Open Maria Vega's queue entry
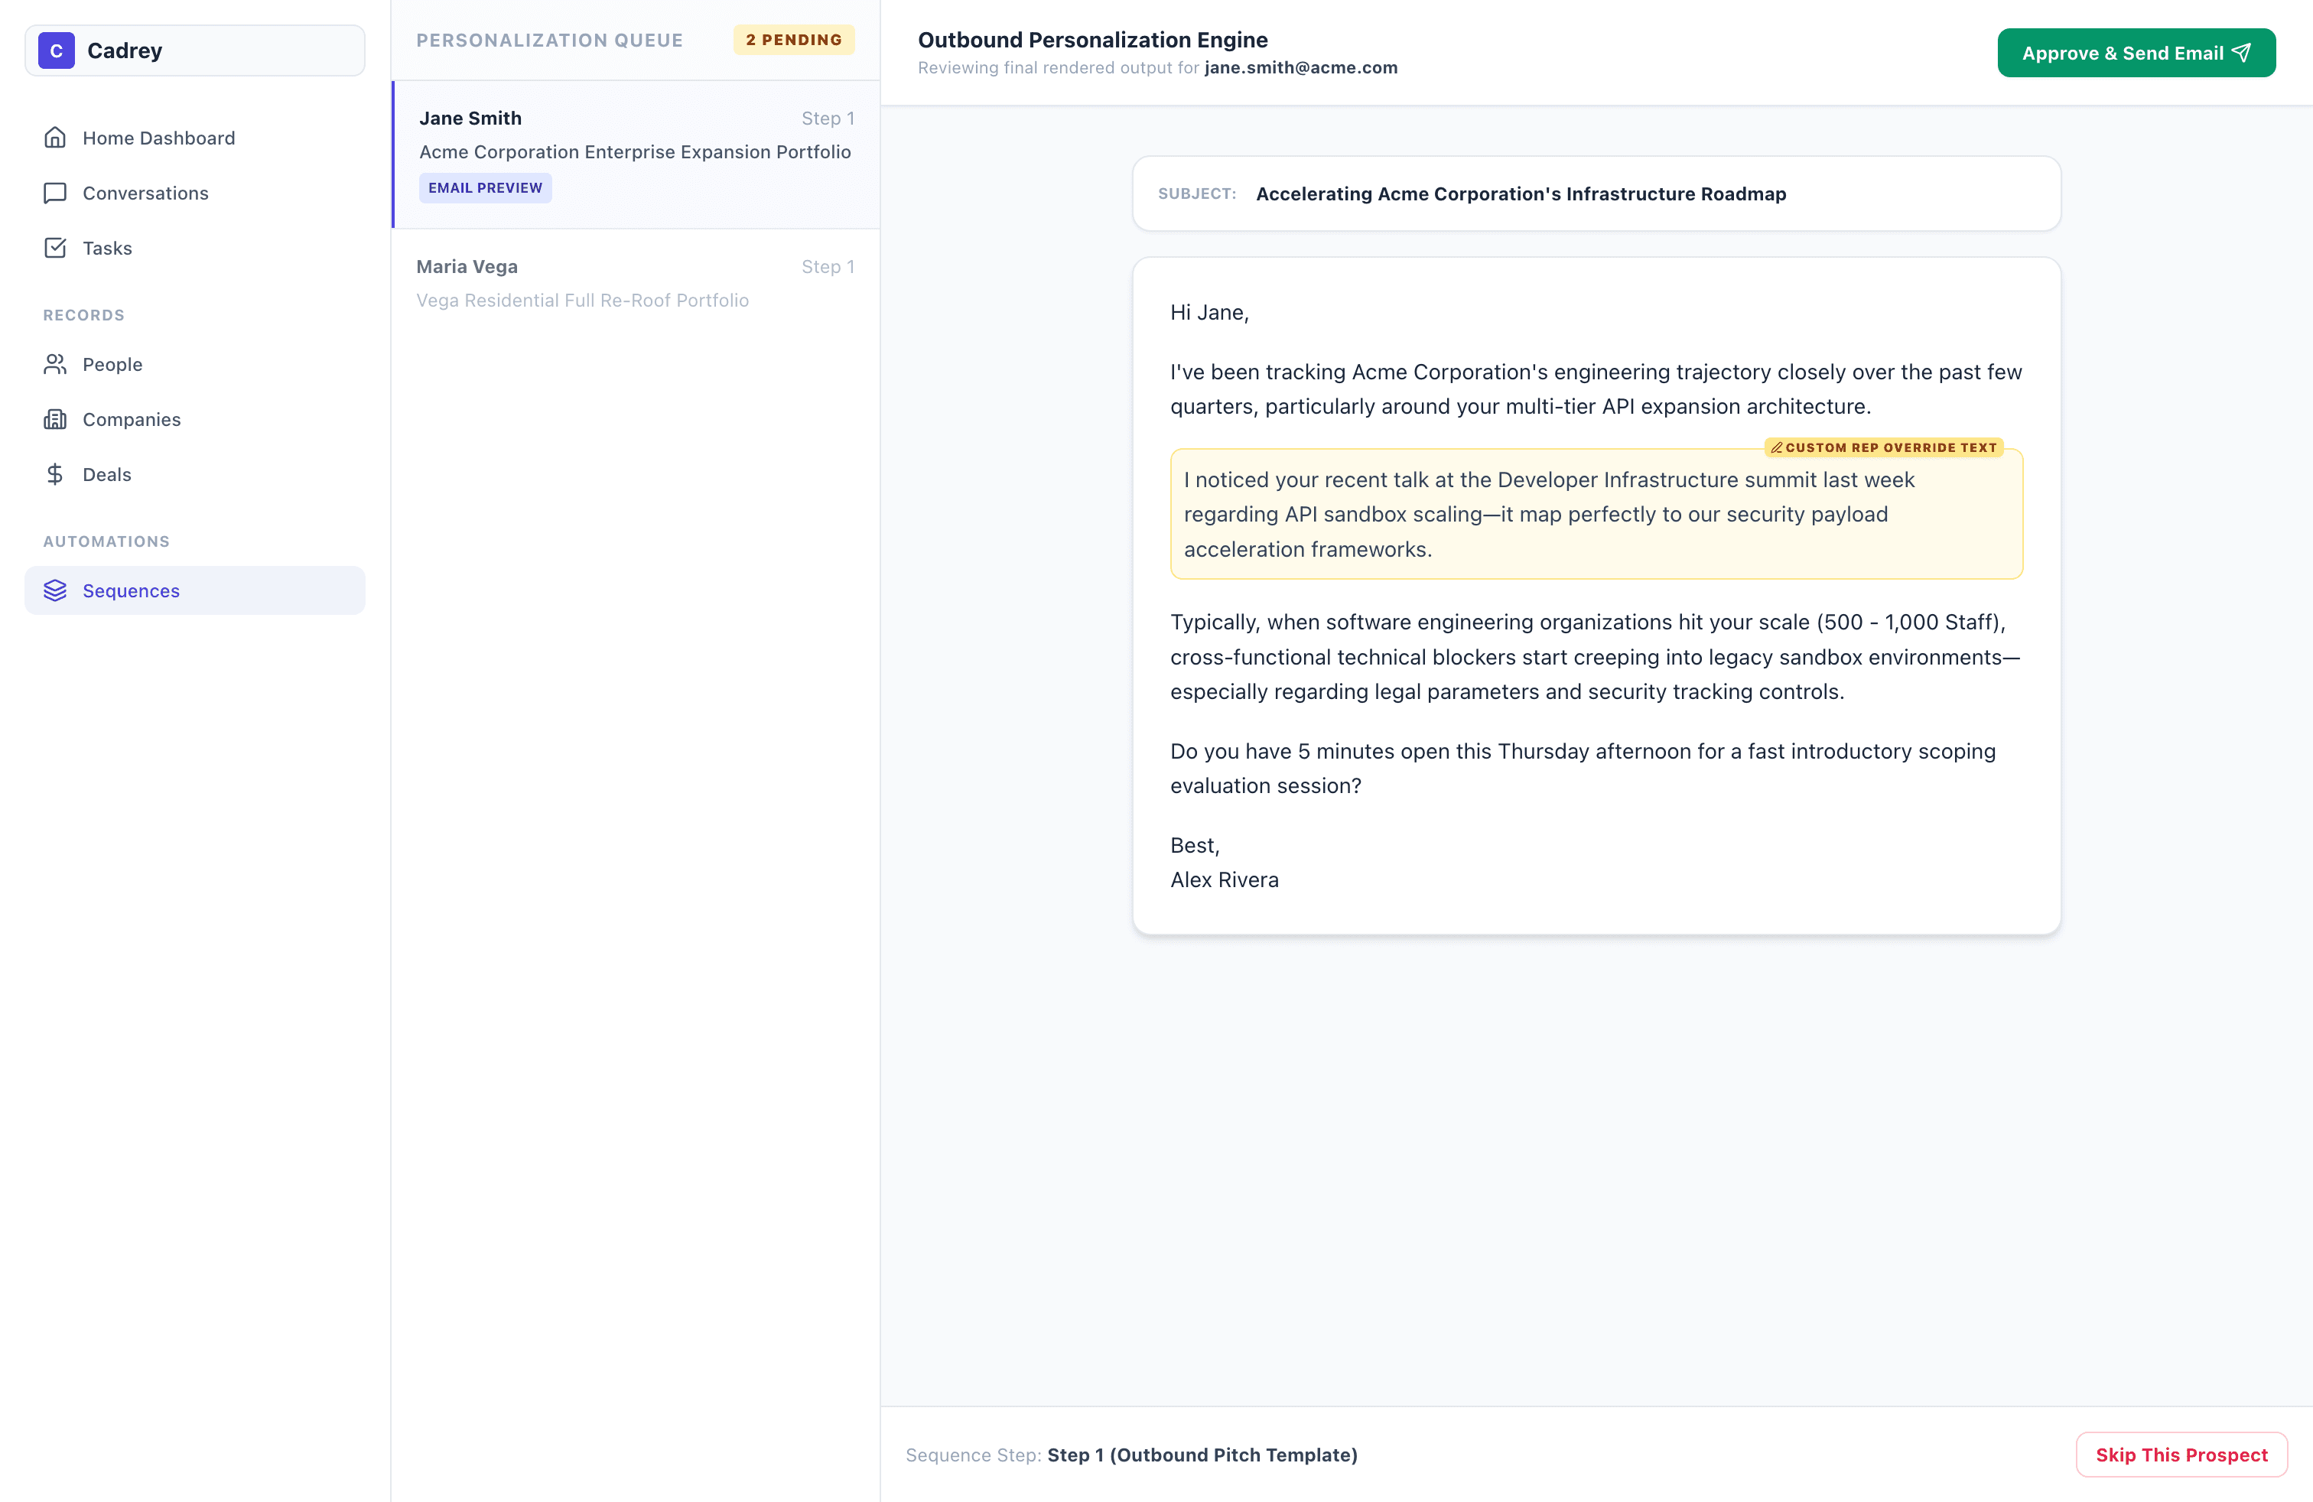Image resolution: width=2313 pixels, height=1502 pixels. pyautogui.click(x=636, y=284)
